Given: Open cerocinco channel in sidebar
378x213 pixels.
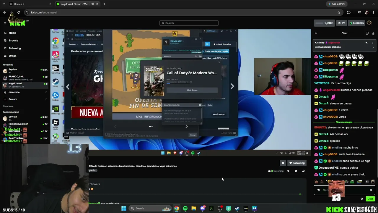Looking at the screenshot, I should pyautogui.click(x=25, y=92).
